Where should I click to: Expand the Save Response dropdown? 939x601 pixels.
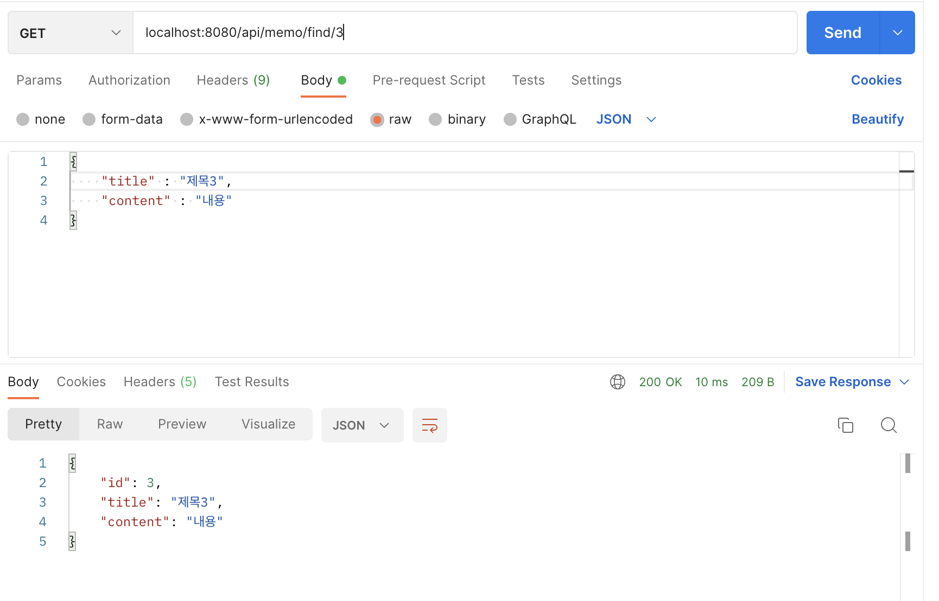point(904,382)
